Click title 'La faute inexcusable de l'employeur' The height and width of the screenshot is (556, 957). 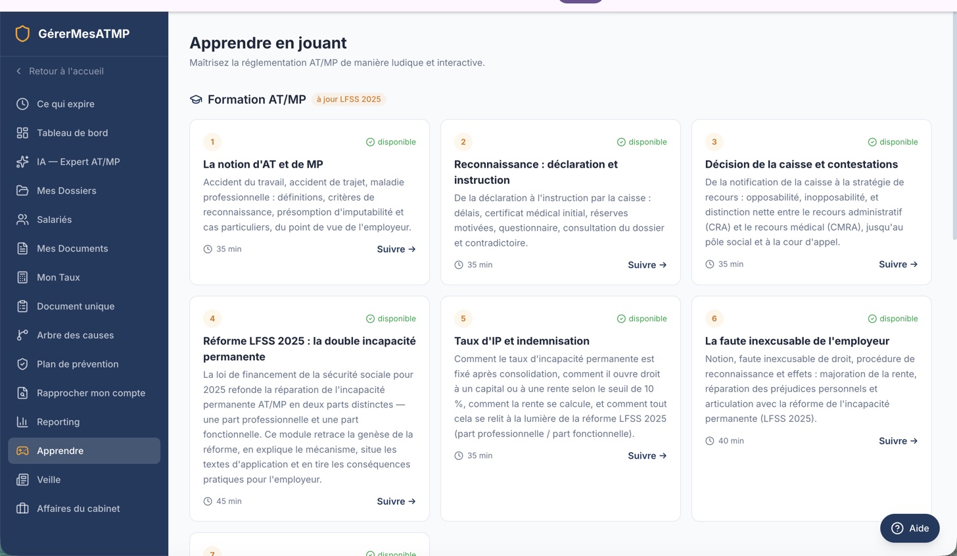[797, 341]
